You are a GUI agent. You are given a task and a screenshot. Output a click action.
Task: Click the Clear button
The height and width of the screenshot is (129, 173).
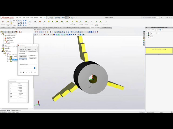pyautogui.click(x=23, y=59)
